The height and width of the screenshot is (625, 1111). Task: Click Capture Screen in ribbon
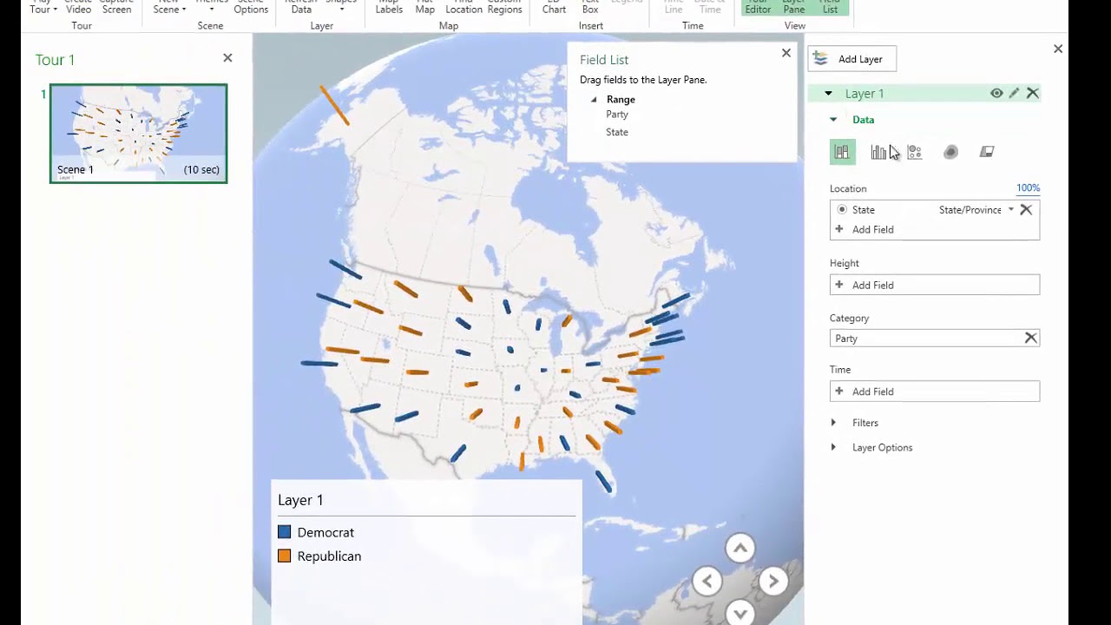click(x=117, y=7)
